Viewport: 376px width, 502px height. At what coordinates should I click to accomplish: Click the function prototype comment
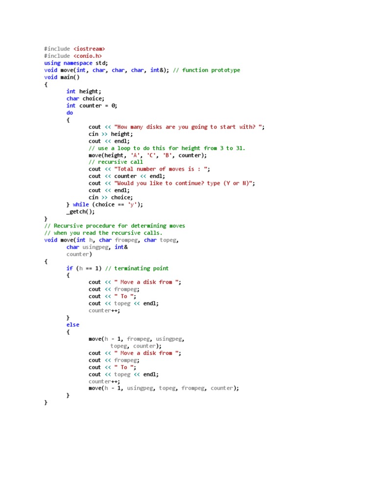click(x=207, y=70)
